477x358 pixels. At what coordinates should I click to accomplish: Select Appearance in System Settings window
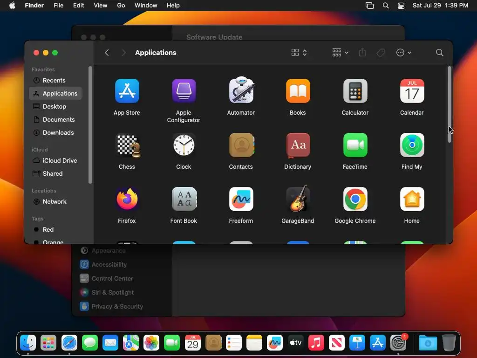(103, 250)
